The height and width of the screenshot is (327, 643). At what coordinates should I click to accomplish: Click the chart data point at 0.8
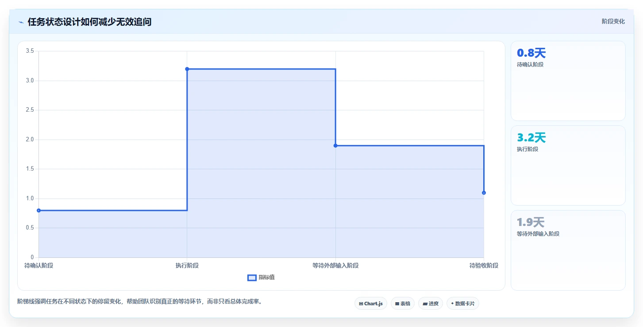tap(39, 210)
